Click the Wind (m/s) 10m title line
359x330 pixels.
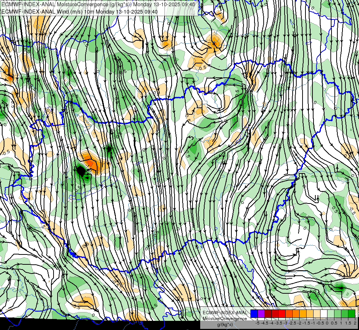(x=80, y=11)
